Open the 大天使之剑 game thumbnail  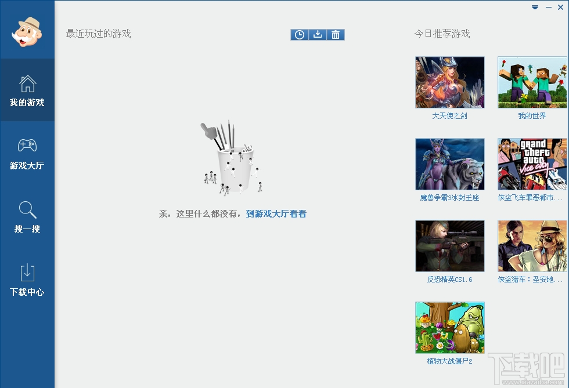[449, 81]
